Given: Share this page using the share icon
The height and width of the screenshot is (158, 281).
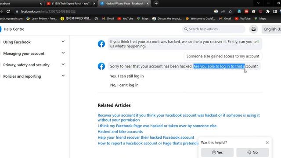Looking at the screenshot, I should [x=223, y=11].
